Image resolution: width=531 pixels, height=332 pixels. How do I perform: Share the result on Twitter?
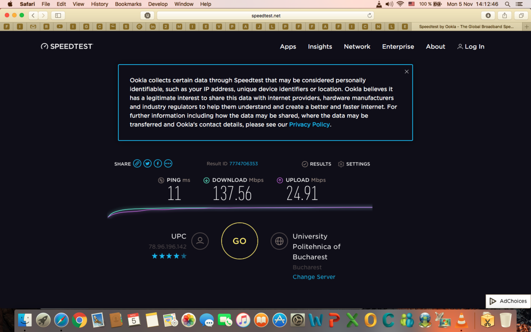147,164
